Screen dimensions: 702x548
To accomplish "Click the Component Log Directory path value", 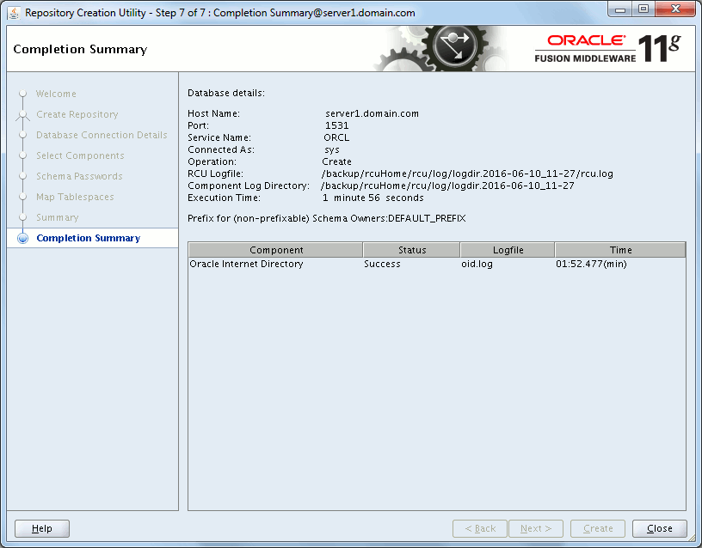I will tap(447, 186).
